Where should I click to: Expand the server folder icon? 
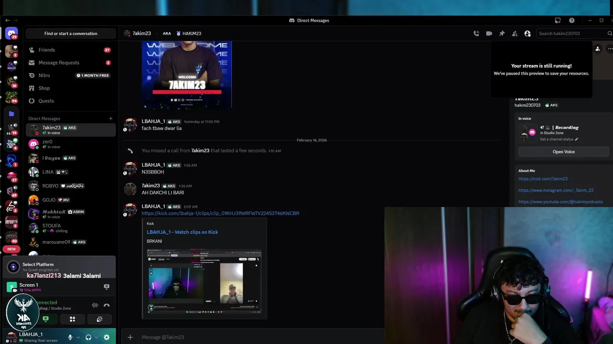pos(11,114)
